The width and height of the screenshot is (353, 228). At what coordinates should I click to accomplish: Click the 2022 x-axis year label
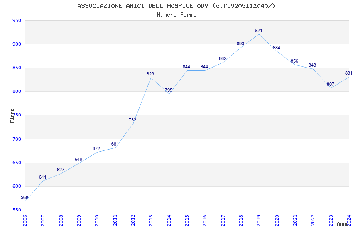click(313, 221)
